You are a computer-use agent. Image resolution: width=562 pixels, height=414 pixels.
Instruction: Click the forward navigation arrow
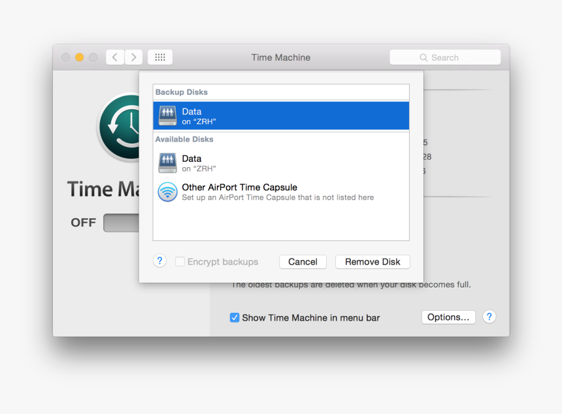(x=134, y=57)
